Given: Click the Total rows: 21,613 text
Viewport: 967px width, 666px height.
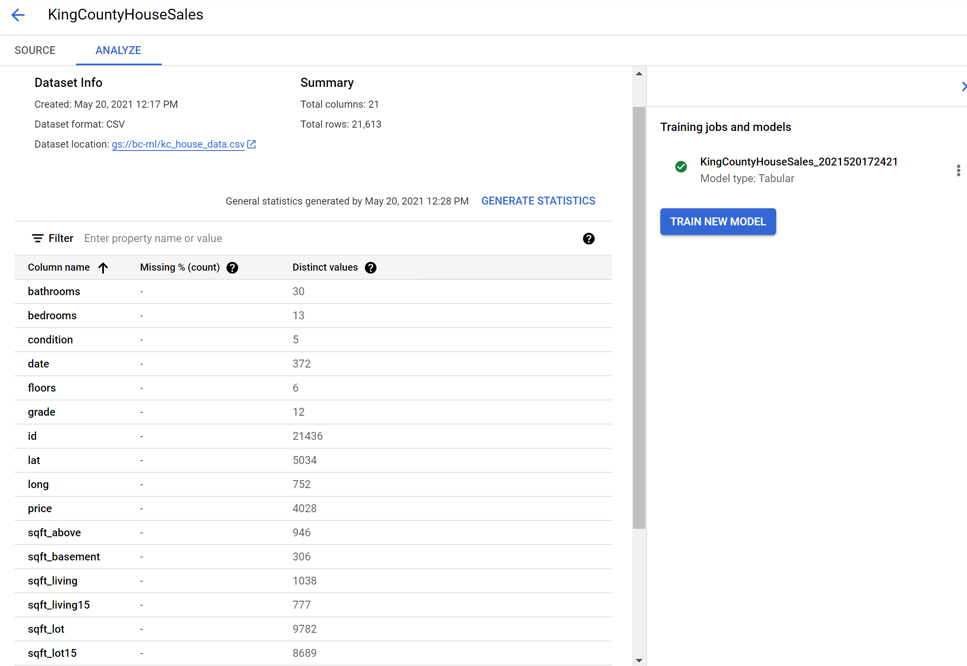Looking at the screenshot, I should click(341, 124).
